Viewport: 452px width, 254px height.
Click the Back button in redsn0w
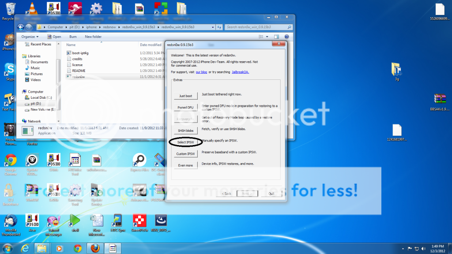(x=226, y=194)
